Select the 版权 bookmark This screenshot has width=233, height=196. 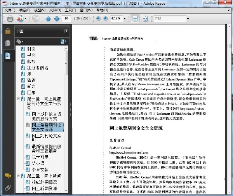pyautogui.click(x=31, y=61)
